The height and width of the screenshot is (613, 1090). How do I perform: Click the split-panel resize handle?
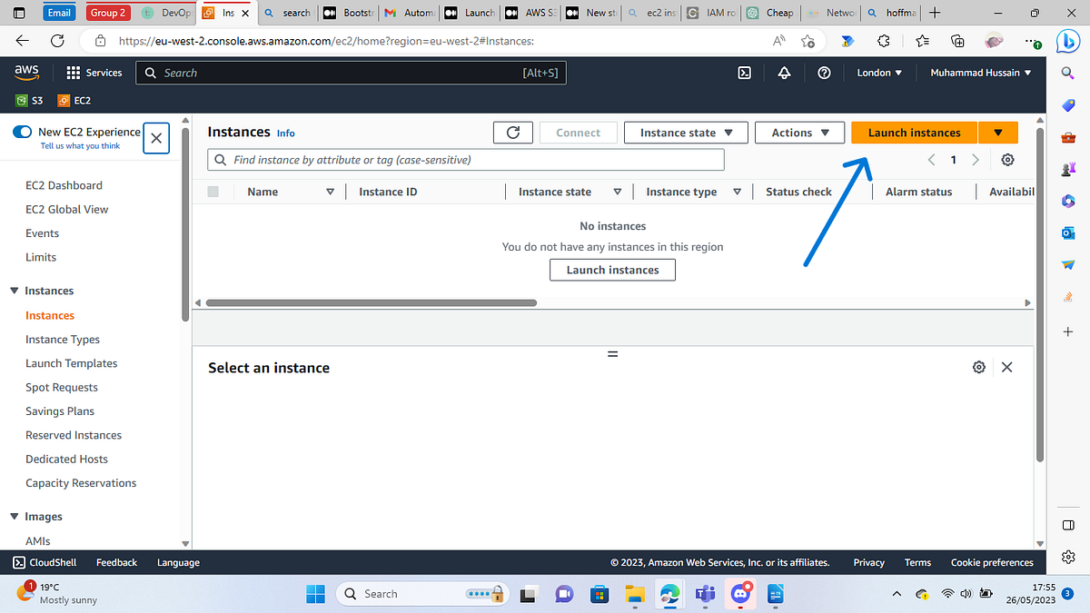click(x=612, y=354)
